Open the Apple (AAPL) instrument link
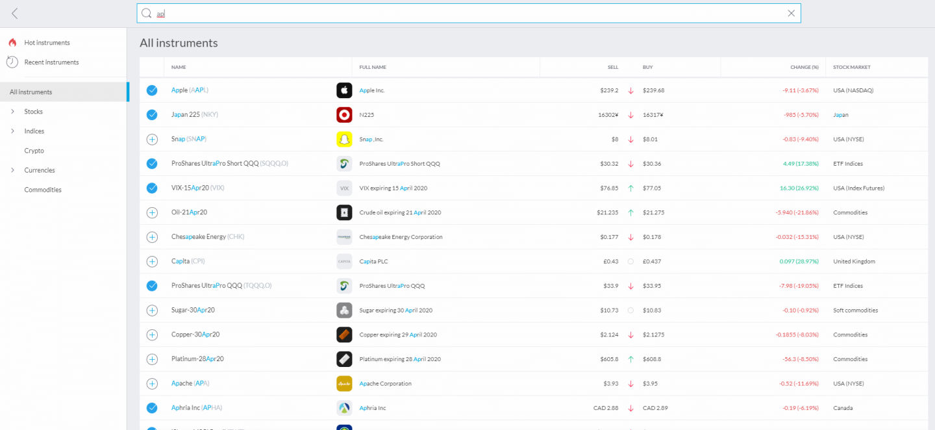 pyautogui.click(x=190, y=90)
